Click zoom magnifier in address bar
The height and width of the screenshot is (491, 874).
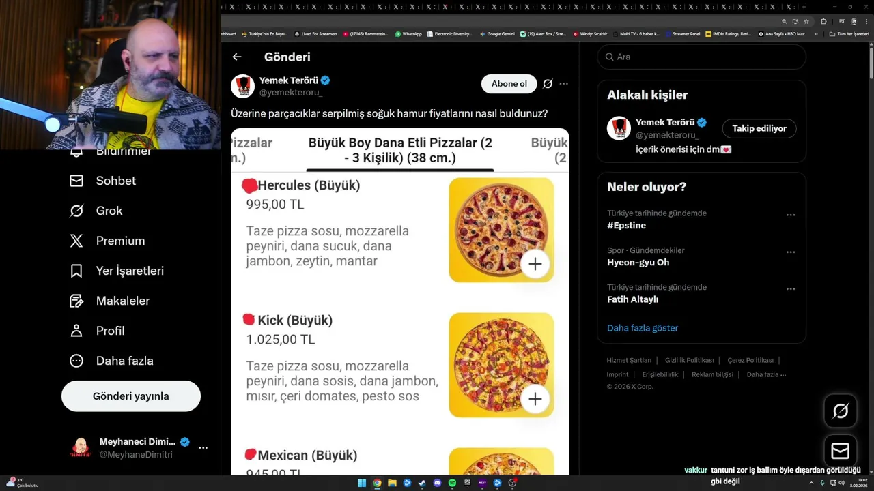[x=785, y=21]
